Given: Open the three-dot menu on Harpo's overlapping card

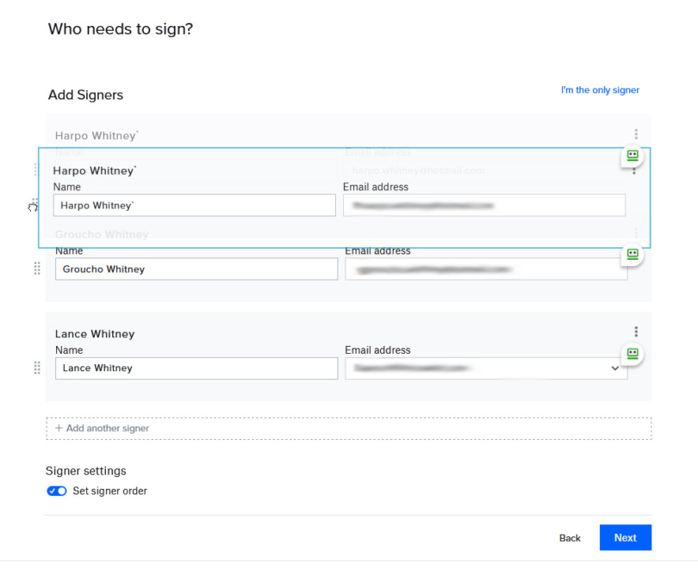Looking at the screenshot, I should (633, 170).
